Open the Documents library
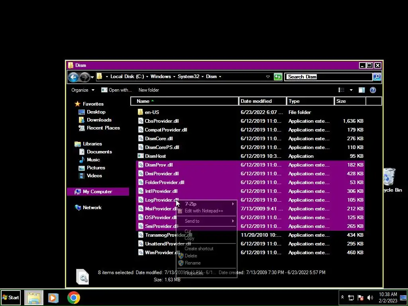This screenshot has width=408, height=306. tap(99, 152)
